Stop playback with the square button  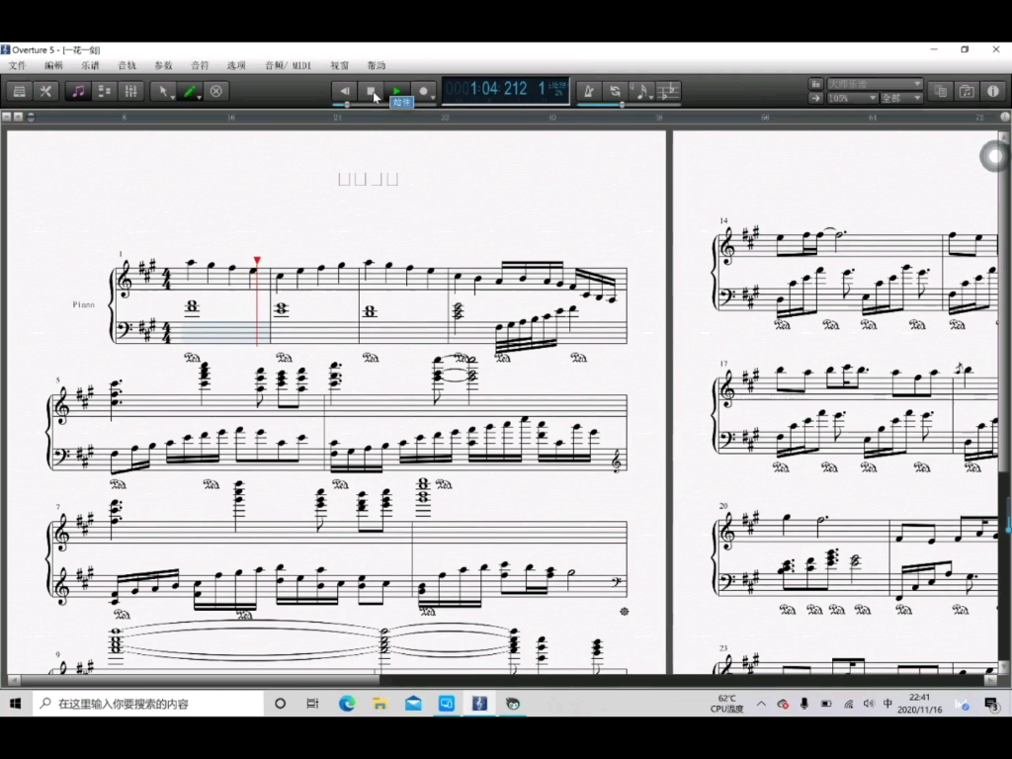[x=372, y=91]
